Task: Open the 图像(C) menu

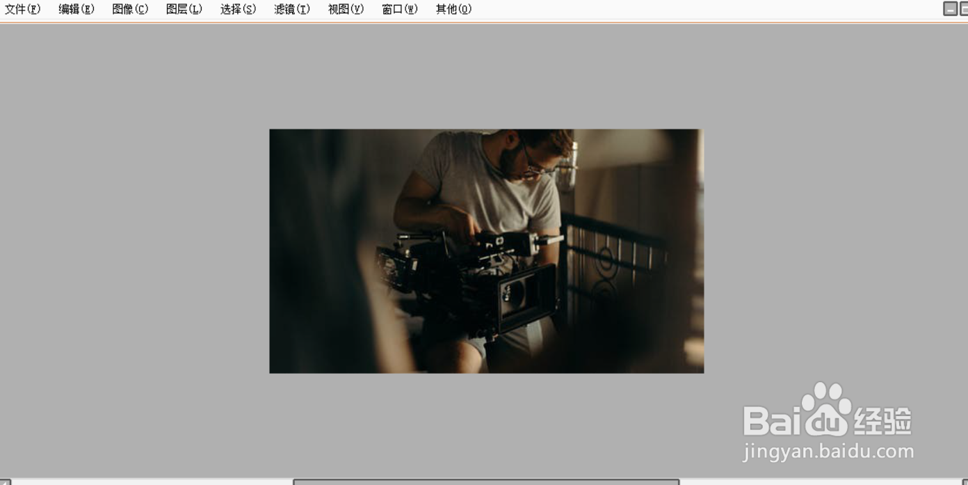Action: tap(130, 9)
